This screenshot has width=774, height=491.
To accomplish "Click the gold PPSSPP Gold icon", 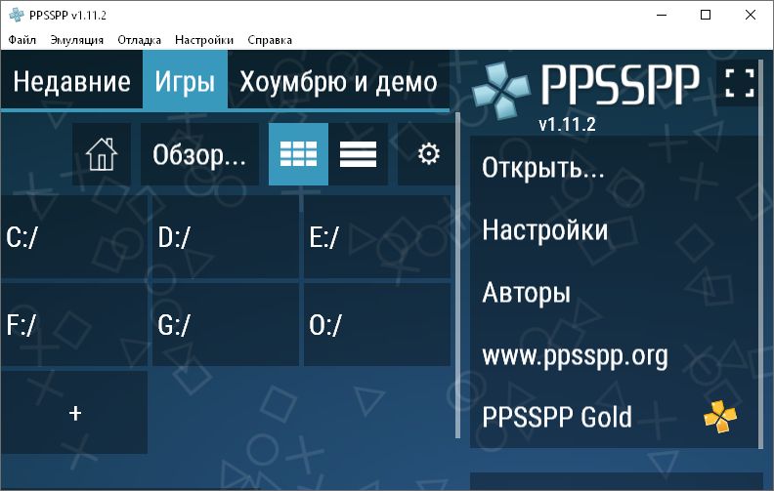I will pyautogui.click(x=720, y=417).
